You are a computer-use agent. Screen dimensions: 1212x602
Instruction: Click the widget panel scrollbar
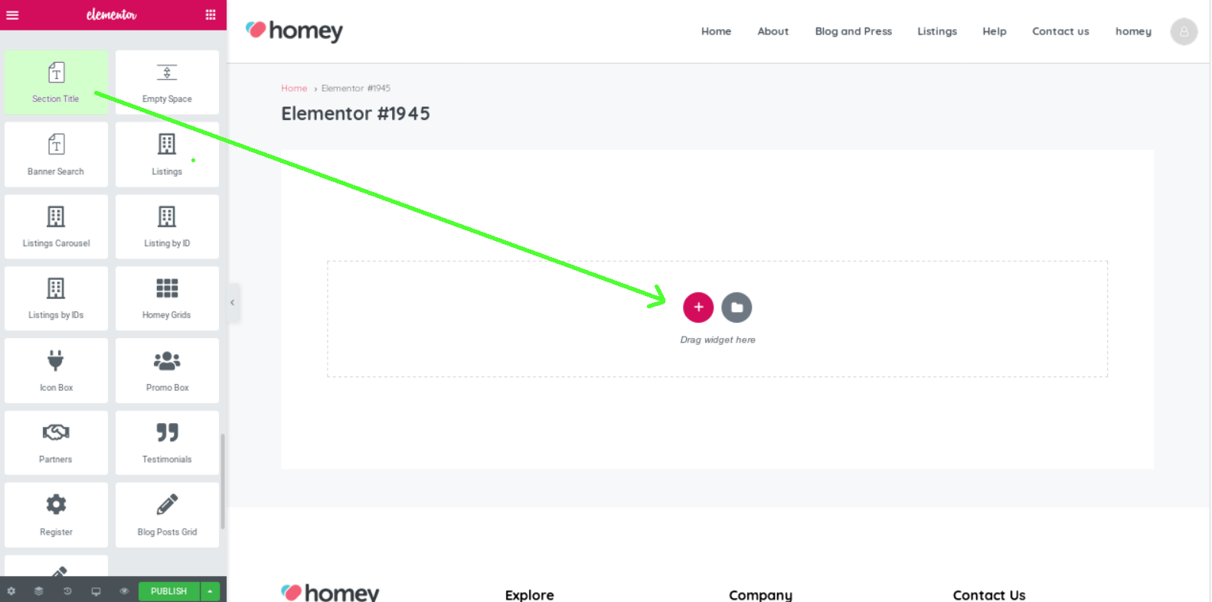223,481
